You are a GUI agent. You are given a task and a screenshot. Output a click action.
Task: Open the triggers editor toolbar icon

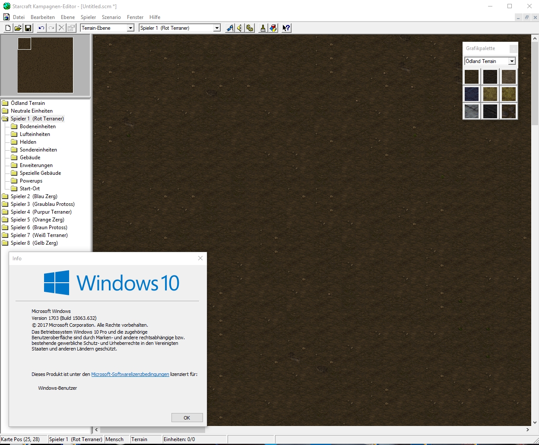[x=230, y=28]
